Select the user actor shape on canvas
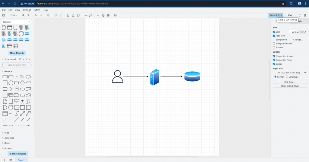This screenshot has width=309, height=162. point(117,76)
